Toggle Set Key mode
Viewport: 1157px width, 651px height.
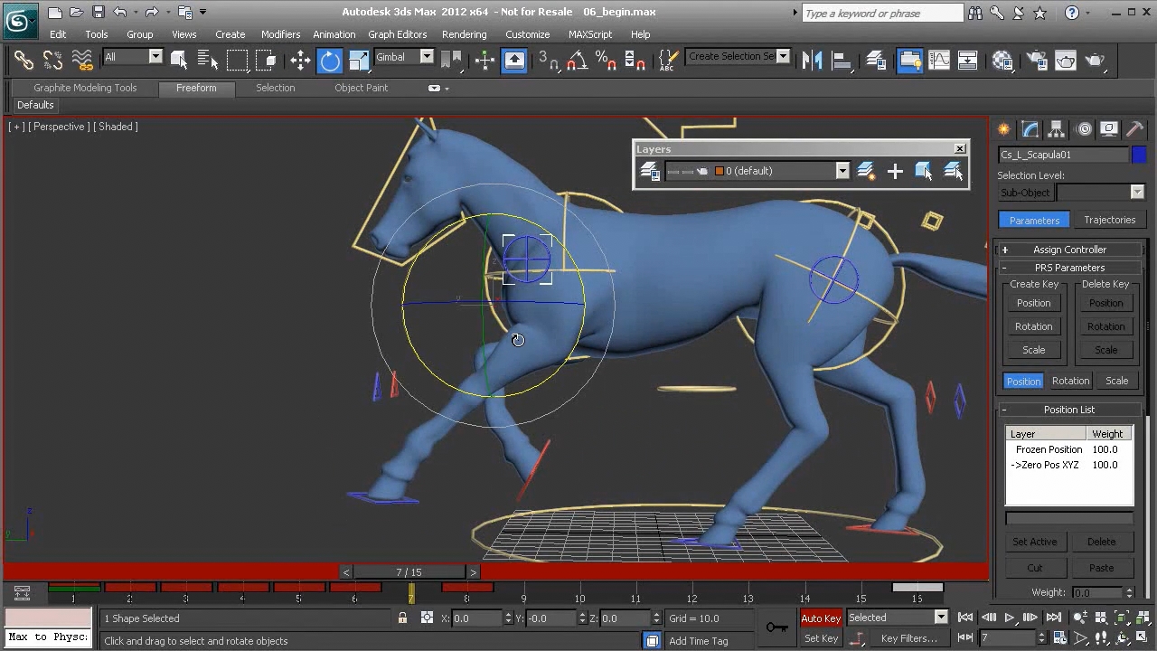[821, 638]
